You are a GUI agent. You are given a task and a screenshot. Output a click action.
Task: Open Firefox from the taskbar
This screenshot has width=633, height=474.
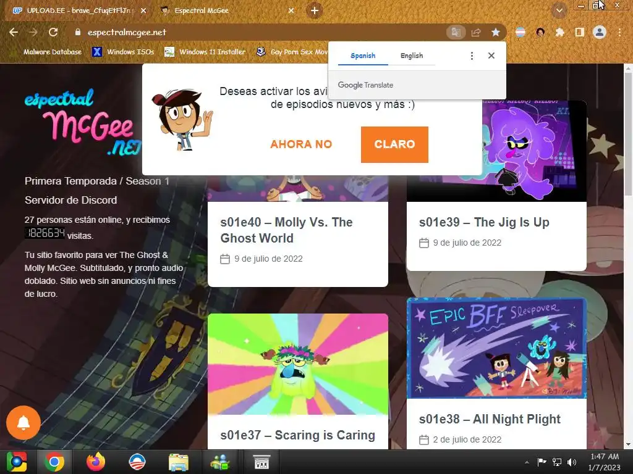(96, 462)
